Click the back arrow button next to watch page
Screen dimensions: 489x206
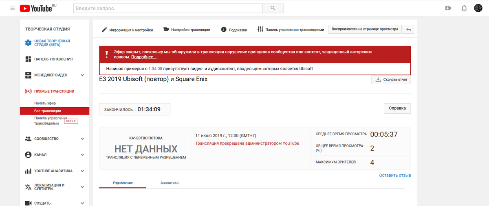[x=409, y=29]
